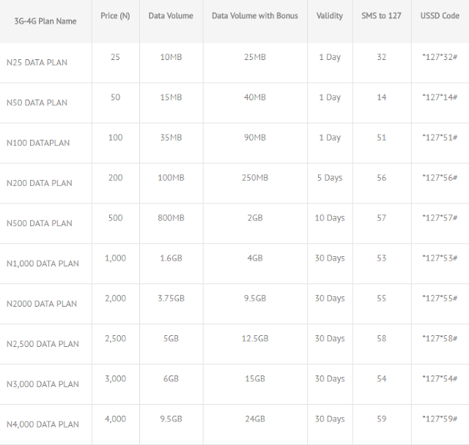Click the "3G-4G Plan Name" column header
This screenshot has width=469, height=445.
45,21
